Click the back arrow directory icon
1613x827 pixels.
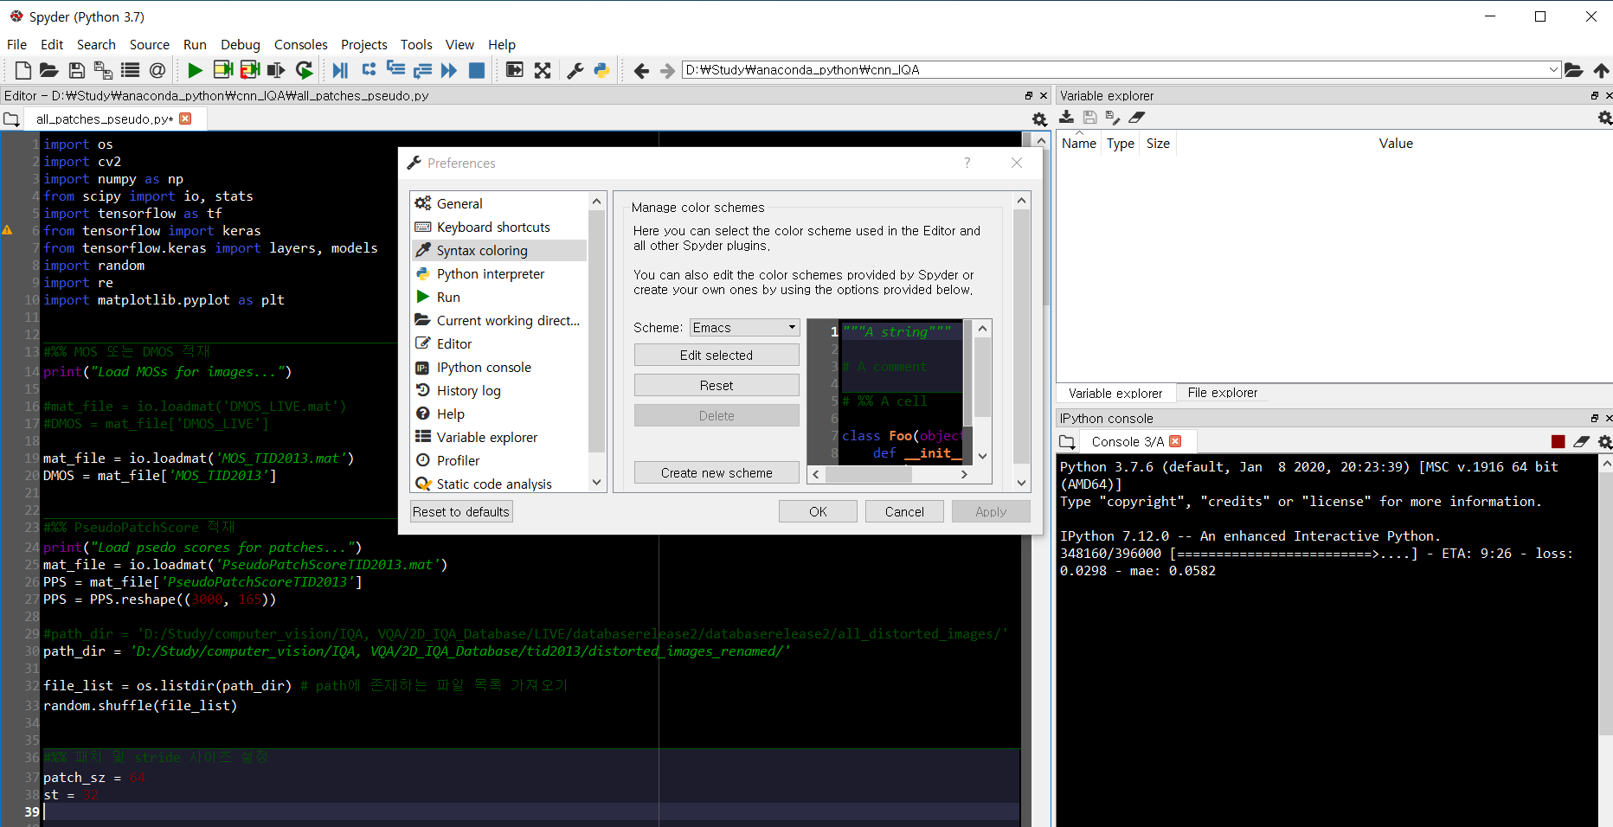[x=641, y=70]
